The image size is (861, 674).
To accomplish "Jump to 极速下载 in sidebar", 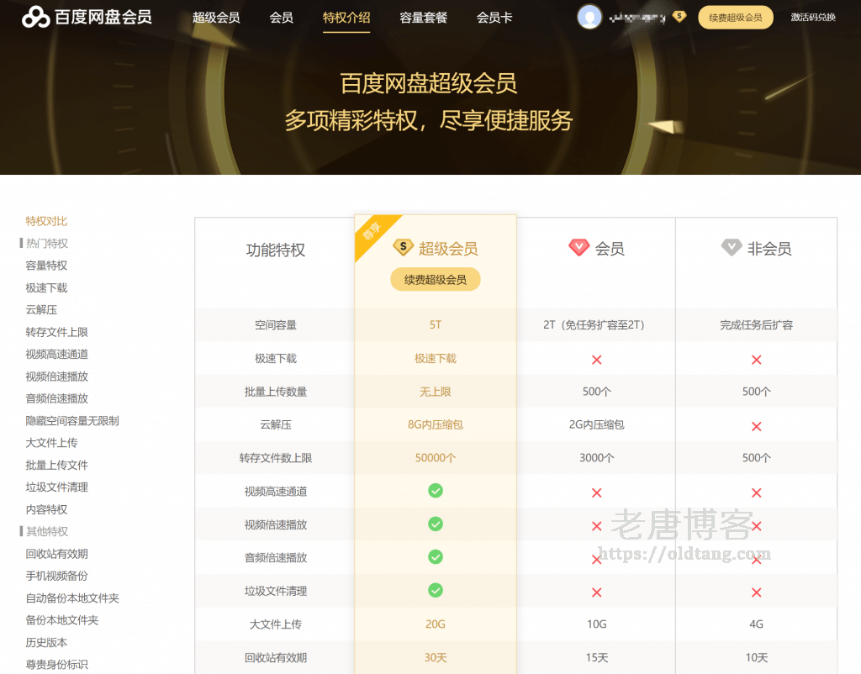I will click(46, 287).
